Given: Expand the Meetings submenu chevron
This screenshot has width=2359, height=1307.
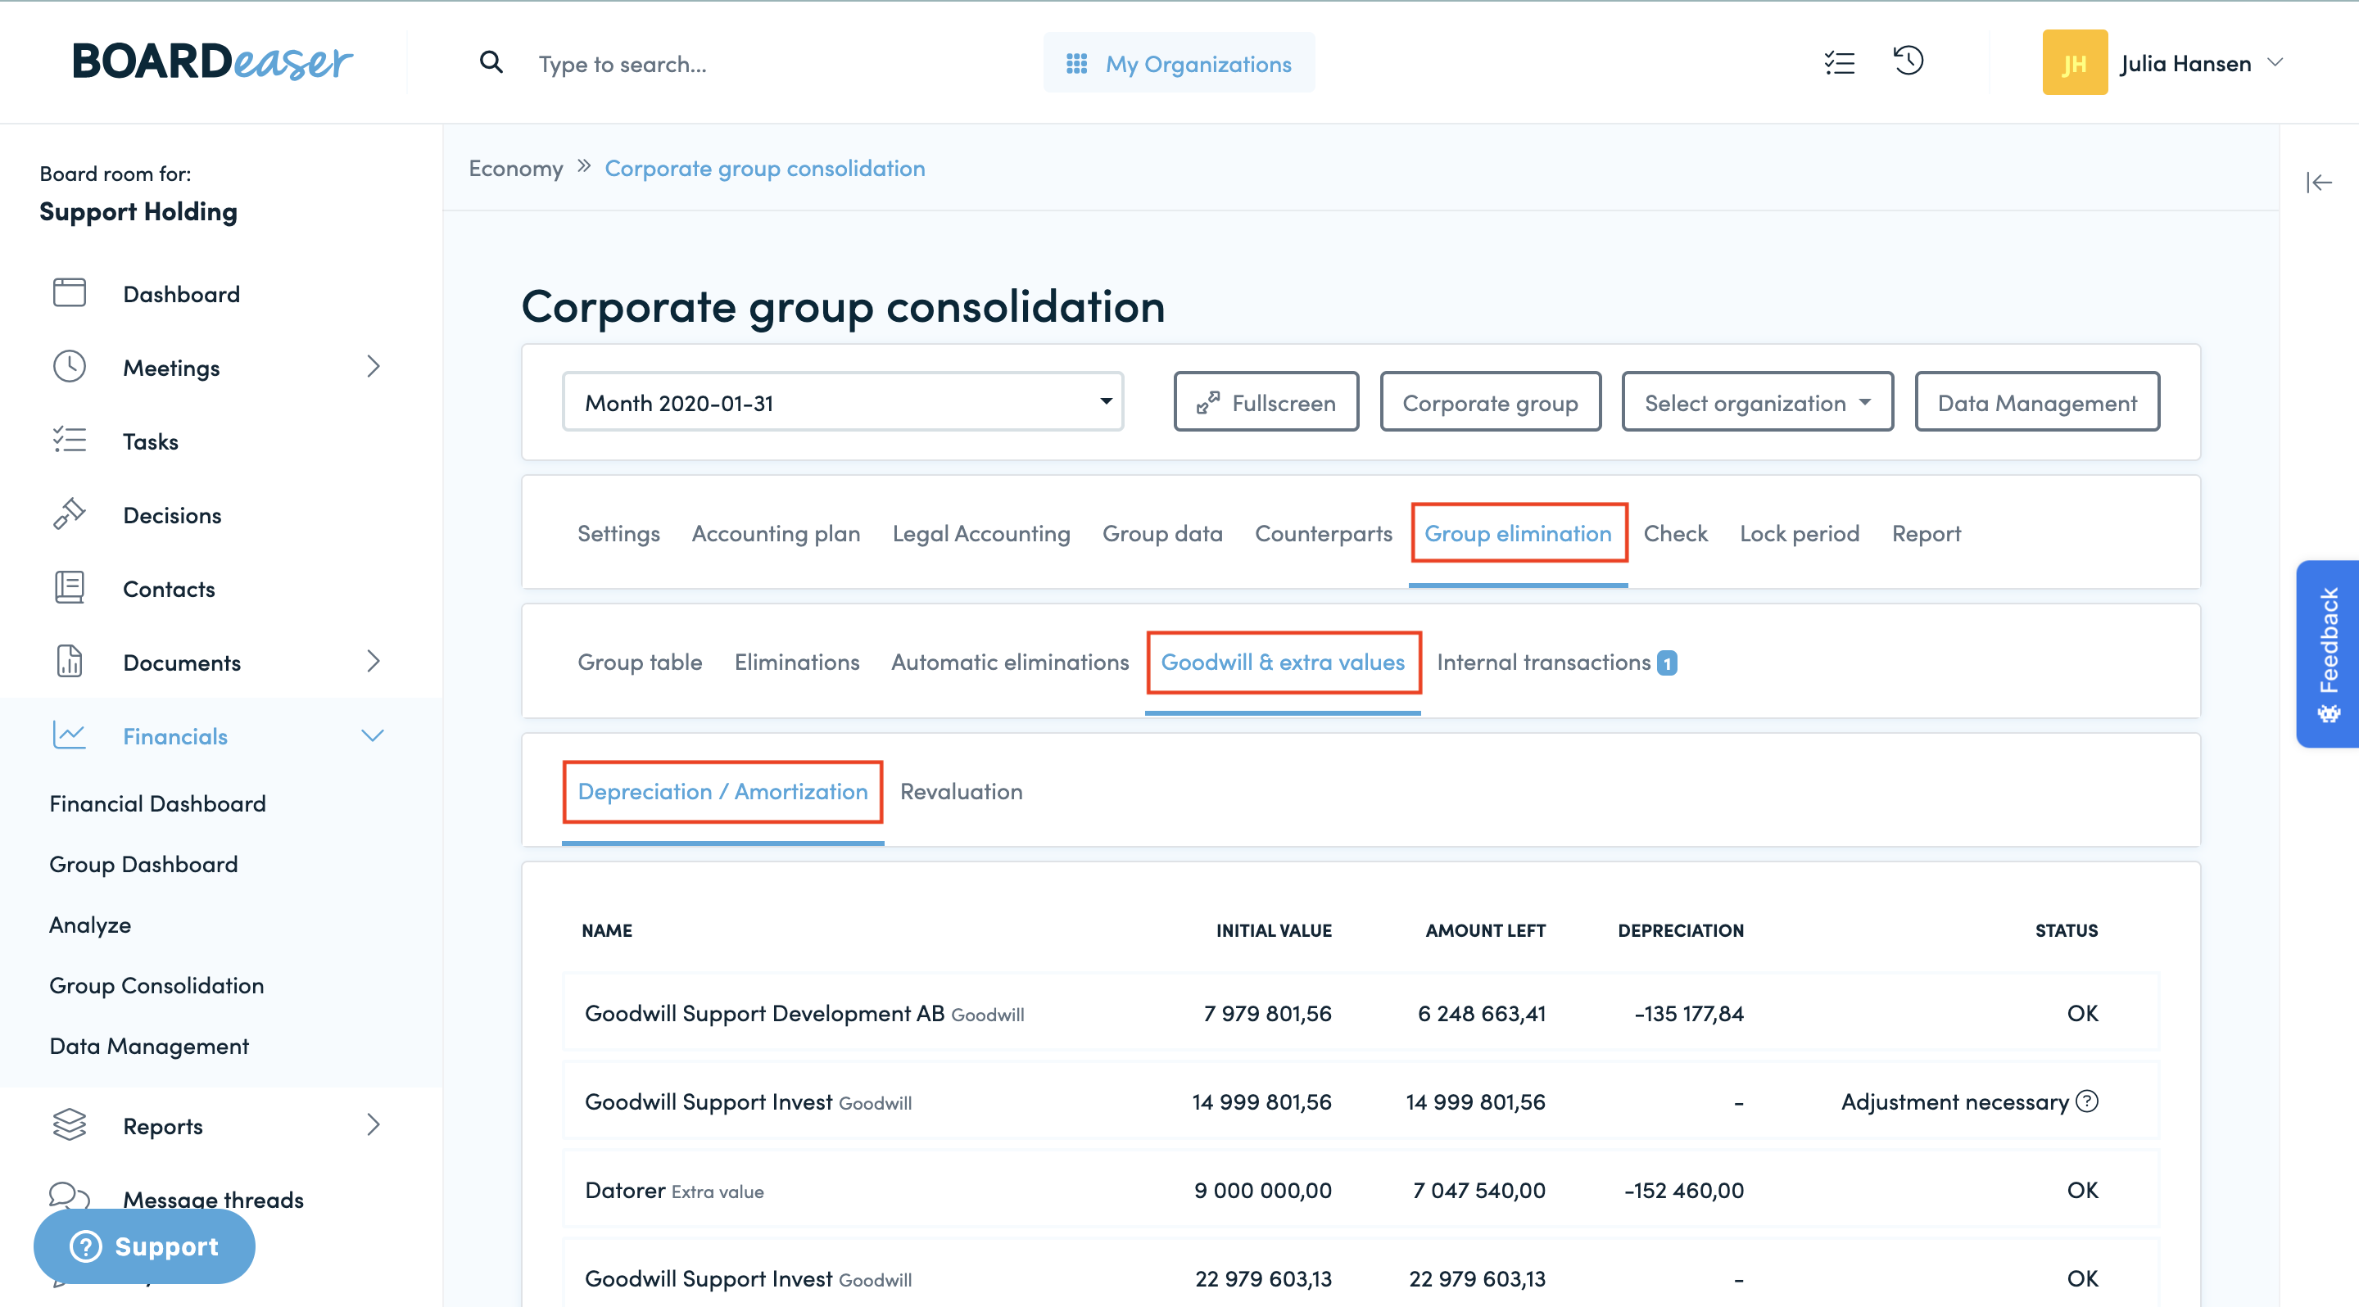Looking at the screenshot, I should [373, 366].
